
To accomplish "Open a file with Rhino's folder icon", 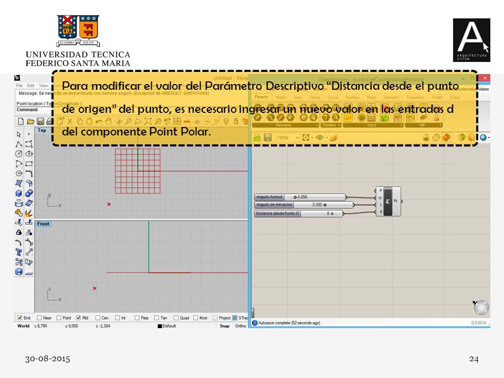I will pos(30,121).
